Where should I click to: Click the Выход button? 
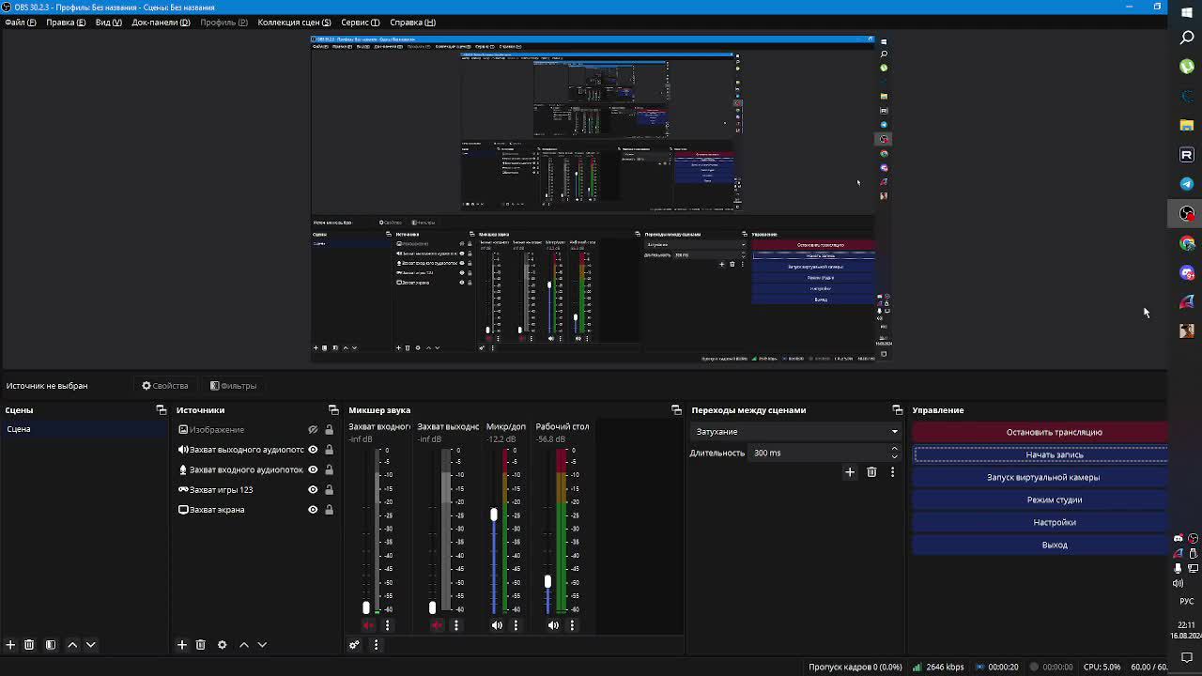1040,545
